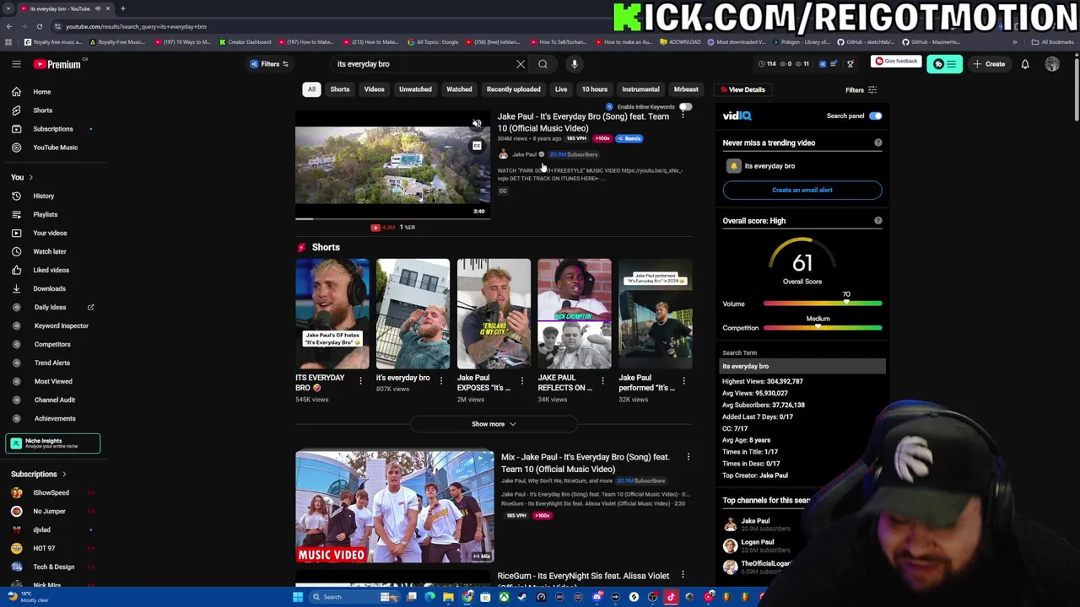This screenshot has height=607, width=1080.
Task: Open the YouTube guide hamburger menu
Action: pos(16,64)
